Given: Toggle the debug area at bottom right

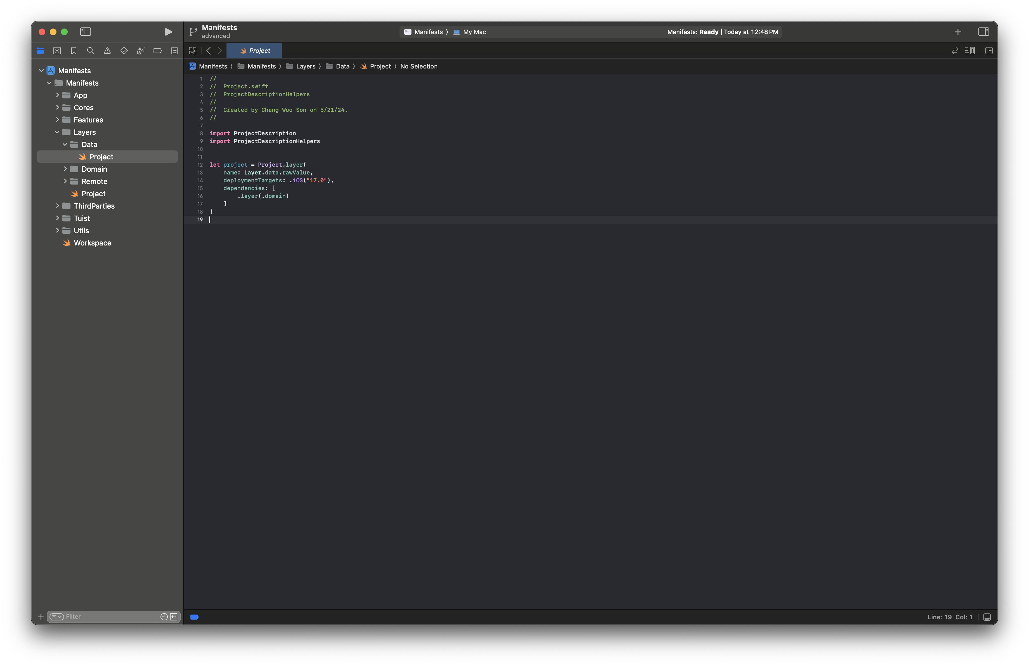Looking at the screenshot, I should (x=987, y=617).
